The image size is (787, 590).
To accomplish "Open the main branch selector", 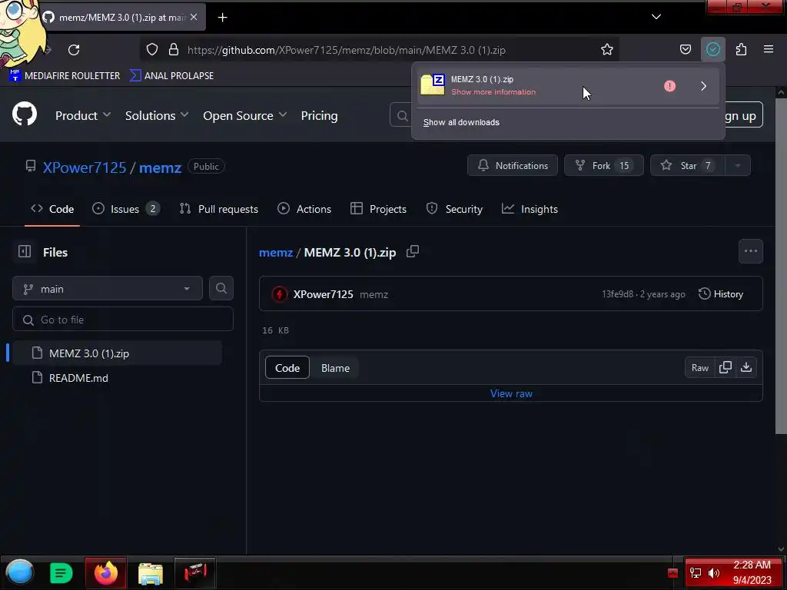I will pos(108,289).
